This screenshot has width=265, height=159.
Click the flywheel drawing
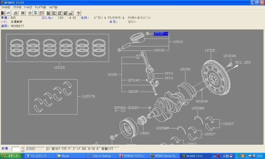pyautogui.click(x=216, y=78)
